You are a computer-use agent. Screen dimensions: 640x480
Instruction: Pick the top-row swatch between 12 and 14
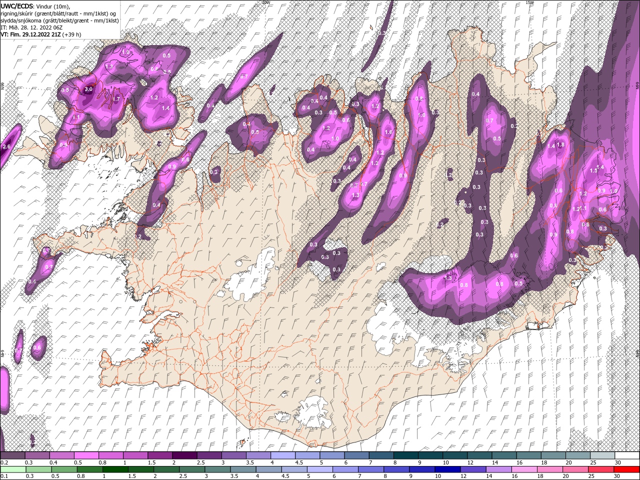[479, 455]
